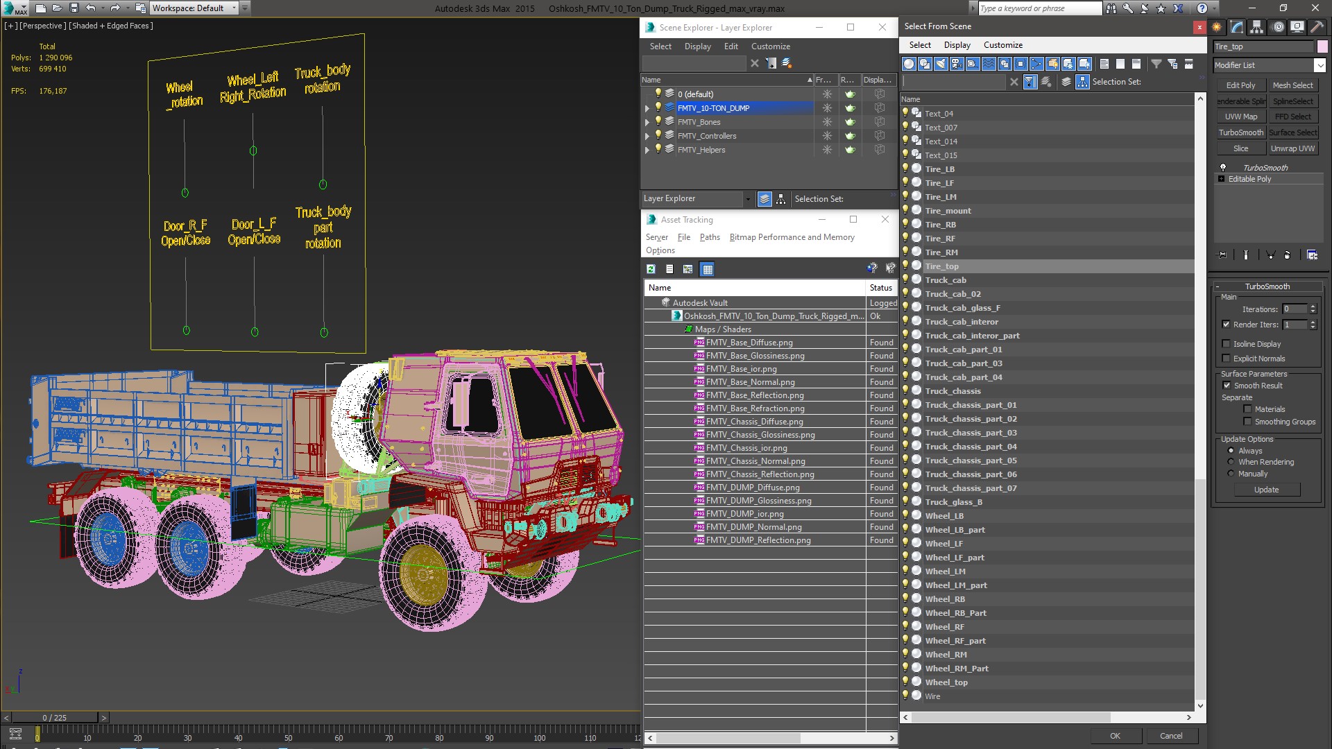Apply the Edit Poly modifier button
This screenshot has width=1332, height=749.
1240,85
